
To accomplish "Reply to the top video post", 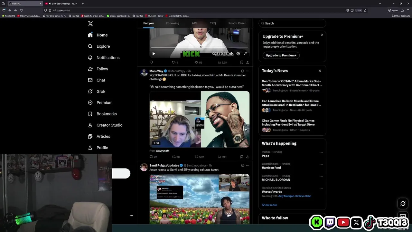I will (x=151, y=62).
